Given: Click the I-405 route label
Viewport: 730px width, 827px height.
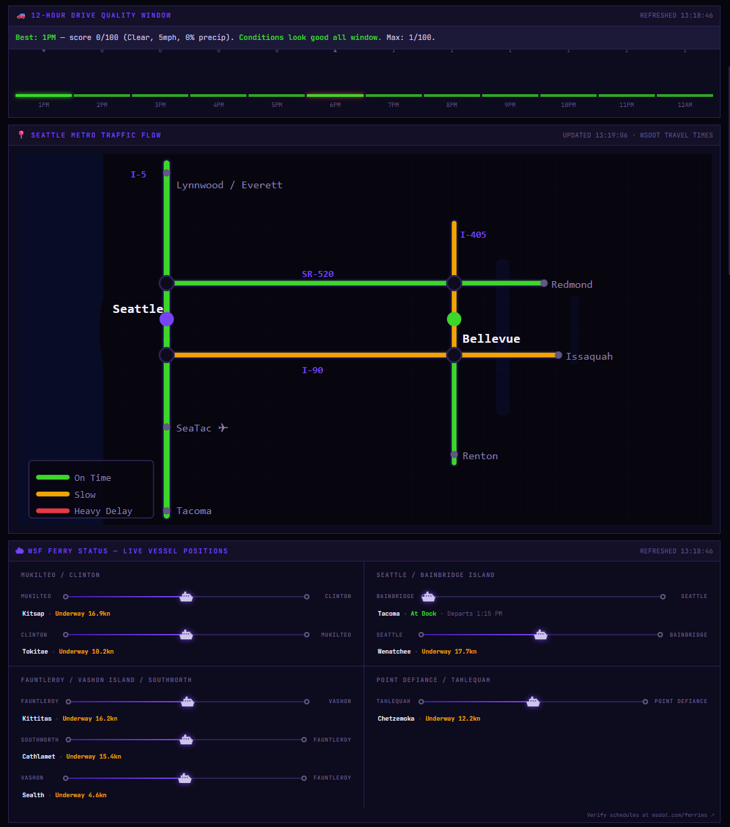Looking at the screenshot, I should click(473, 235).
